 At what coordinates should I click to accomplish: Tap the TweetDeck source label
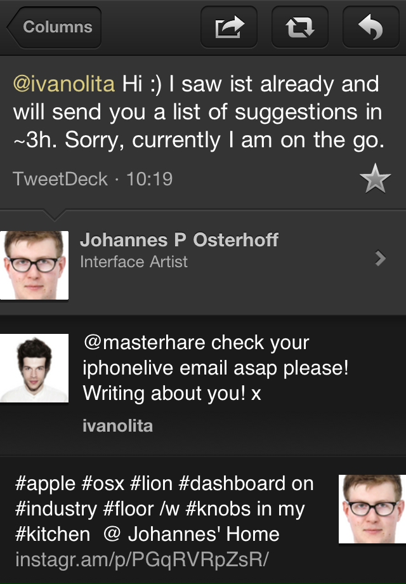coord(60,179)
